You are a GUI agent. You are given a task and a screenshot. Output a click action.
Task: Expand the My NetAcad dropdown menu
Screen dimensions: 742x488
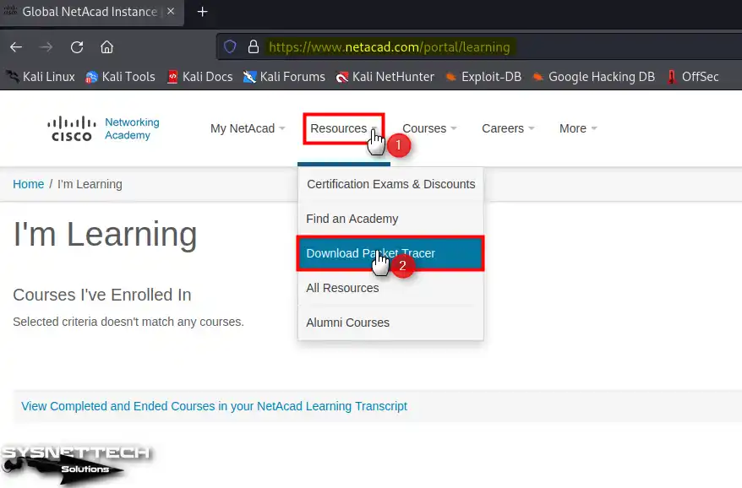[x=248, y=128]
